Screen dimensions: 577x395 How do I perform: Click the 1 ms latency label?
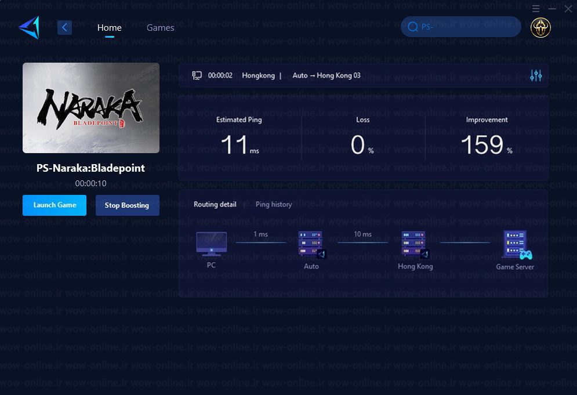click(x=260, y=234)
